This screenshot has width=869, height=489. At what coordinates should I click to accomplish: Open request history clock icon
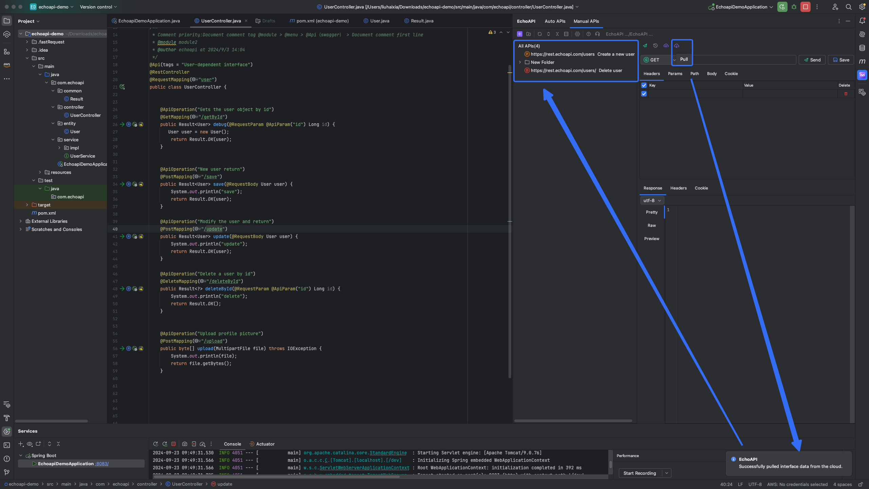[655, 46]
